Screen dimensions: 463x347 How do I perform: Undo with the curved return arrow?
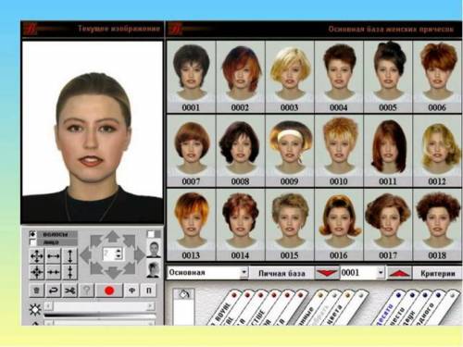tap(53, 291)
